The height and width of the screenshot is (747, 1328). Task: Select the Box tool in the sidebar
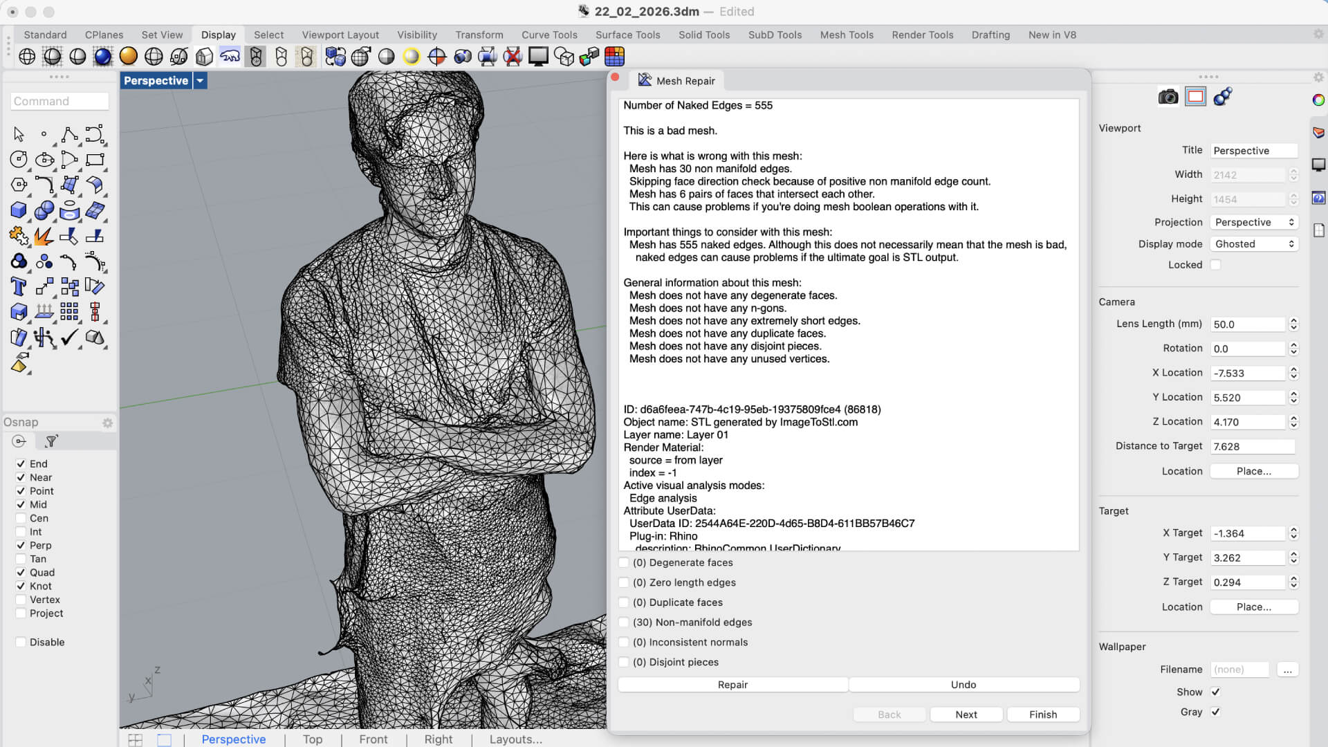click(x=19, y=210)
